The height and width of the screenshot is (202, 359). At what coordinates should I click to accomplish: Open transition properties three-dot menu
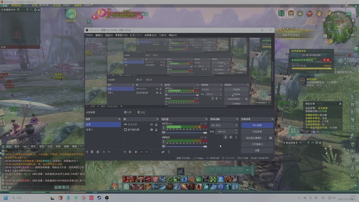click(x=236, y=137)
